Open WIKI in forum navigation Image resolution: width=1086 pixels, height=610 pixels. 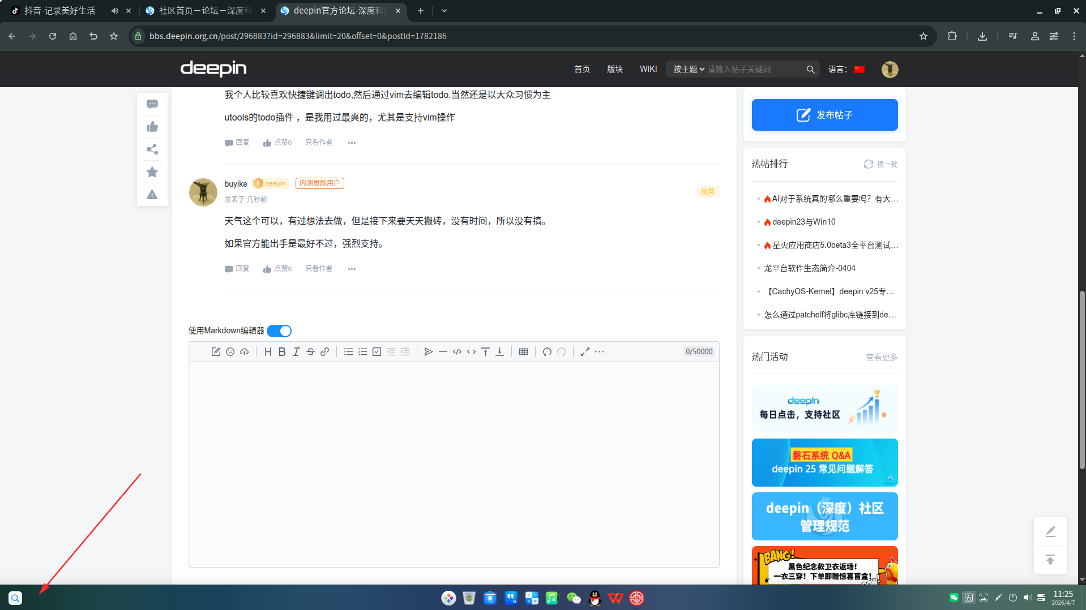(648, 69)
